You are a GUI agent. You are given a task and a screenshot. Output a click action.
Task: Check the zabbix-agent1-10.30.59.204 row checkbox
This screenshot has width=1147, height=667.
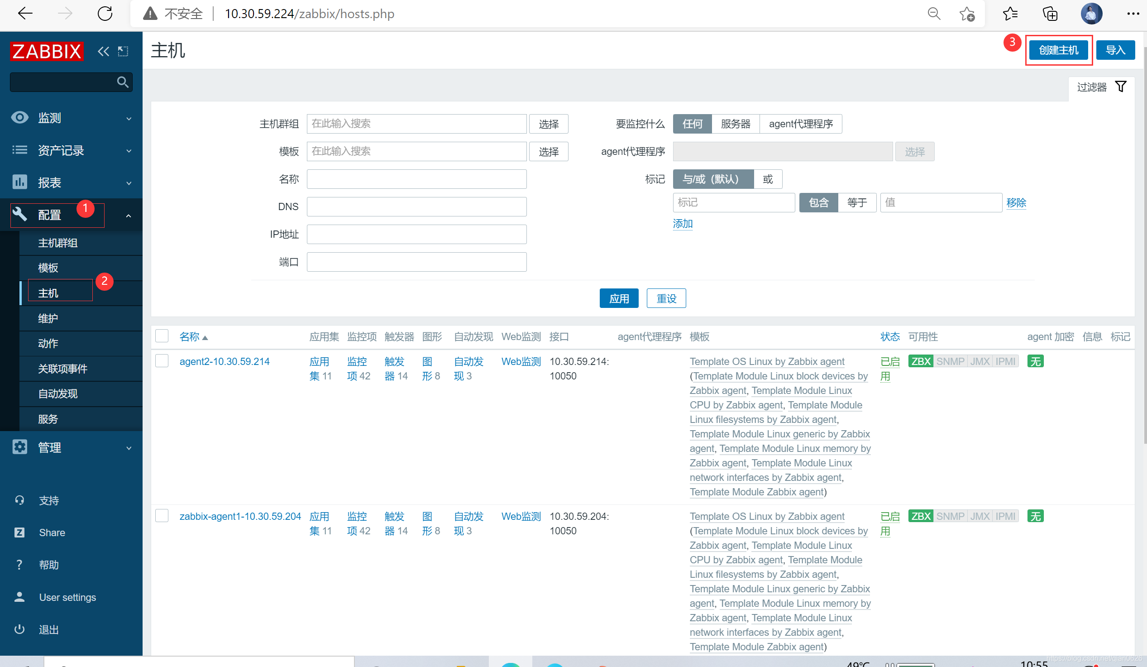click(162, 516)
